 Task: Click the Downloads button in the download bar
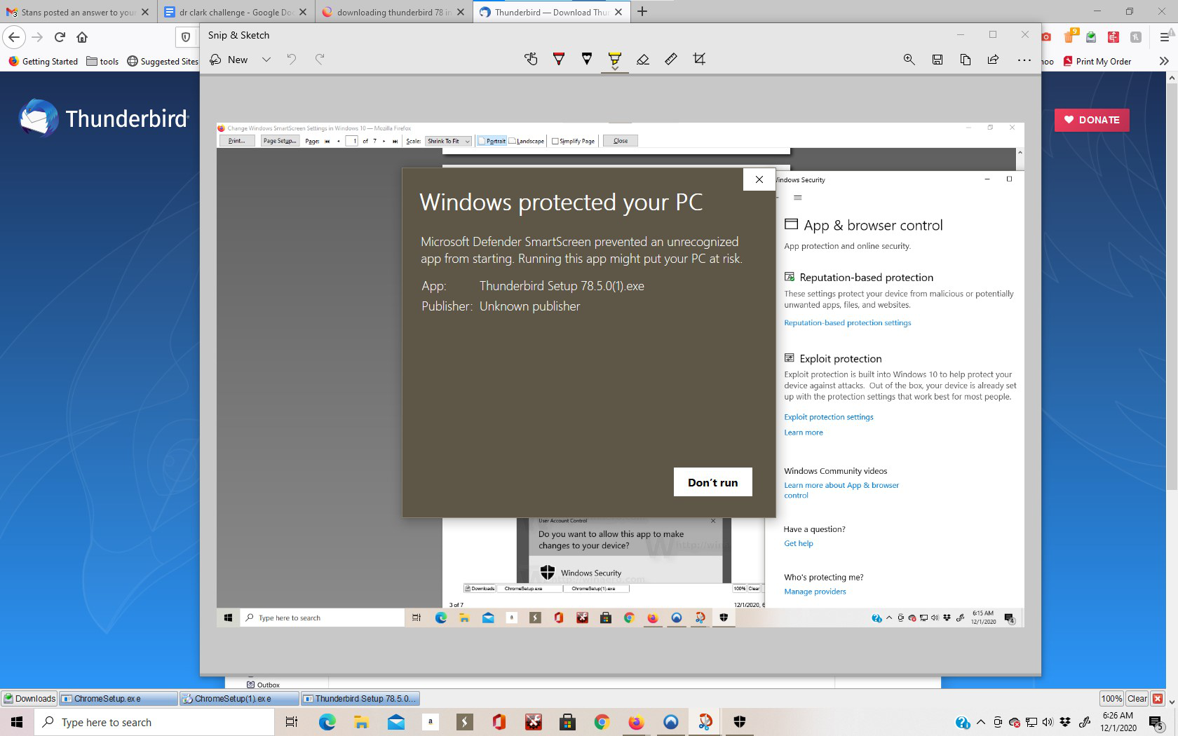coord(29,698)
